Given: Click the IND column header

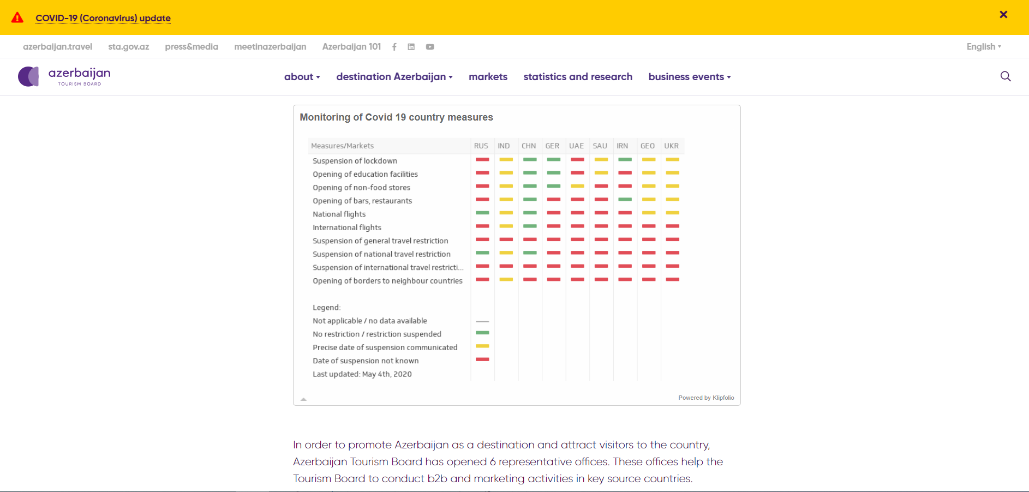Looking at the screenshot, I should (504, 146).
